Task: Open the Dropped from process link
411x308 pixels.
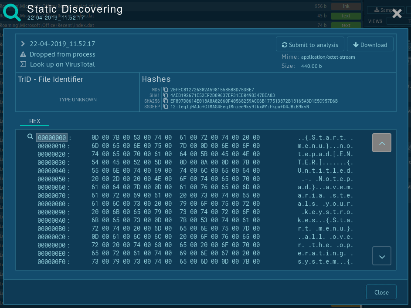Action: tap(62, 54)
